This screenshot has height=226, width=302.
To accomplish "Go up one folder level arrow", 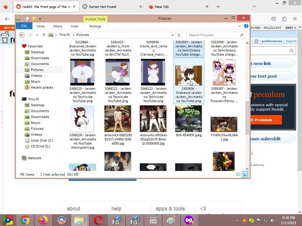I will tap(44, 35).
